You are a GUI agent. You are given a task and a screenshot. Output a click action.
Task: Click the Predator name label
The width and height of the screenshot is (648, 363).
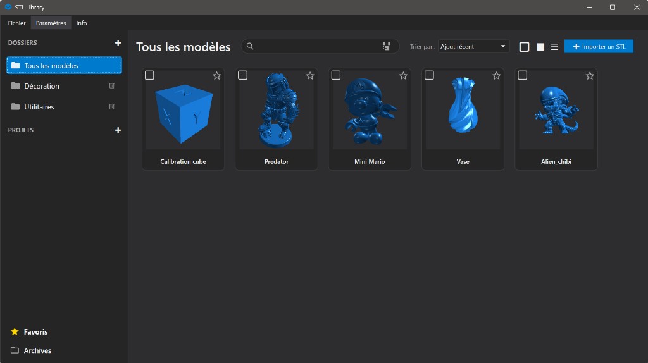(x=277, y=161)
